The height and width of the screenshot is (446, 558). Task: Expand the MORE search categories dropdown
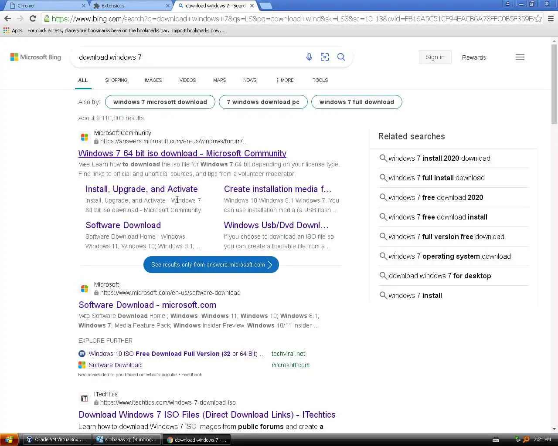click(285, 80)
